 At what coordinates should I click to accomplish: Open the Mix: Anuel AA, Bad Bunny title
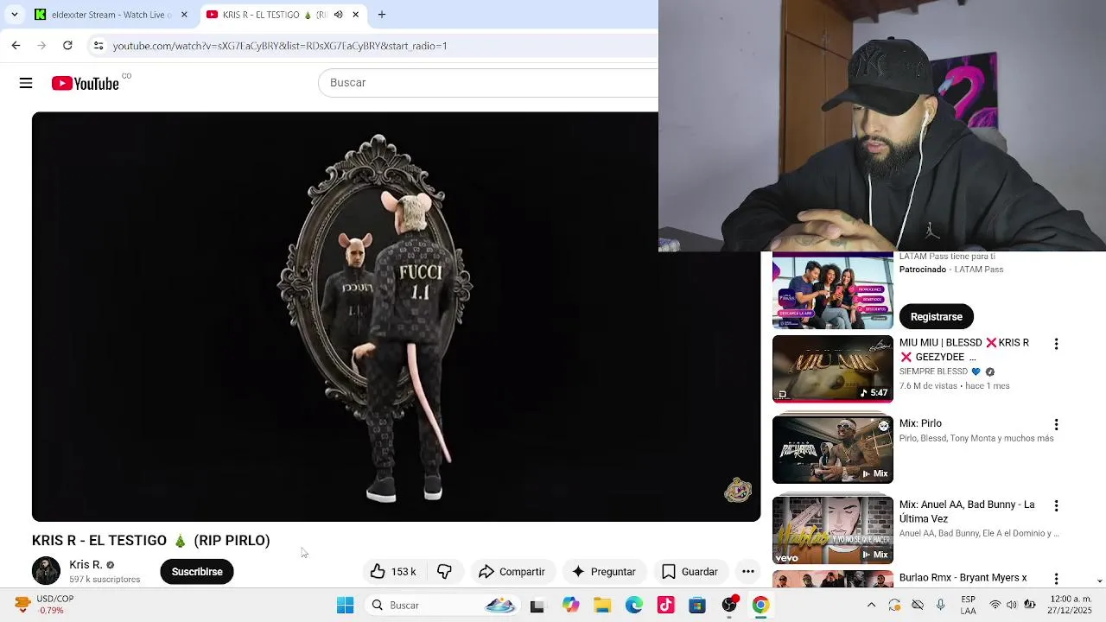click(967, 511)
